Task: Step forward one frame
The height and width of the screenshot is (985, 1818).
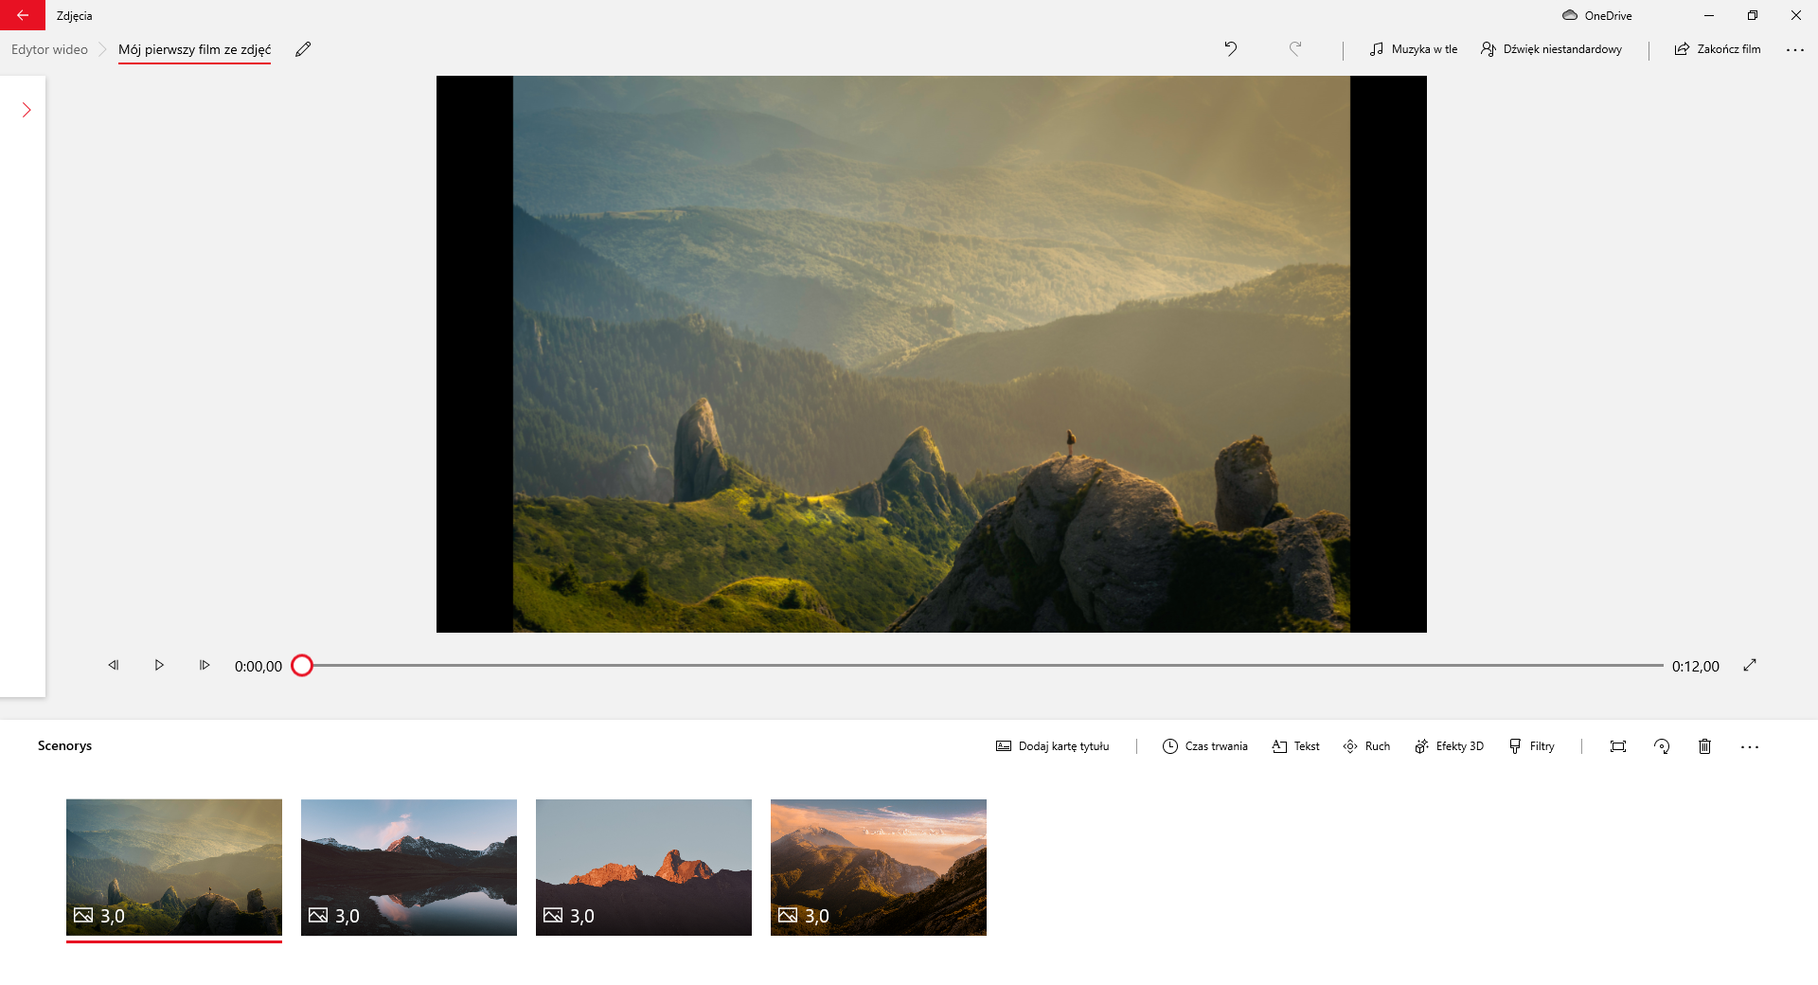Action: (x=205, y=666)
